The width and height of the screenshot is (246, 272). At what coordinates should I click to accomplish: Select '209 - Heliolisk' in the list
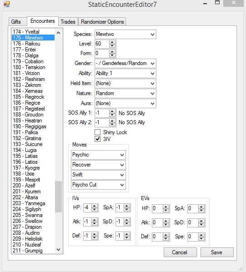tap(33, 239)
